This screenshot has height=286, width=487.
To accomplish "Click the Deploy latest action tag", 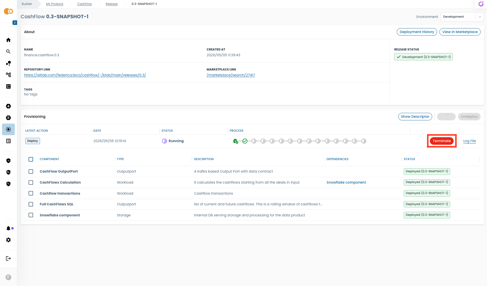I will pyautogui.click(x=32, y=141).
